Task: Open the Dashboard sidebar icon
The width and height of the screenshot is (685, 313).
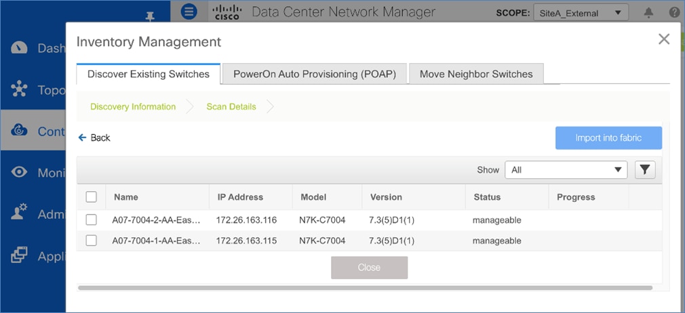Action: pyautogui.click(x=19, y=47)
